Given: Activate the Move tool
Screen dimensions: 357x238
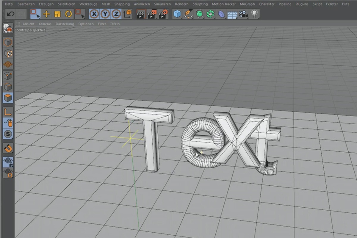Looking at the screenshot, I should [x=46, y=14].
